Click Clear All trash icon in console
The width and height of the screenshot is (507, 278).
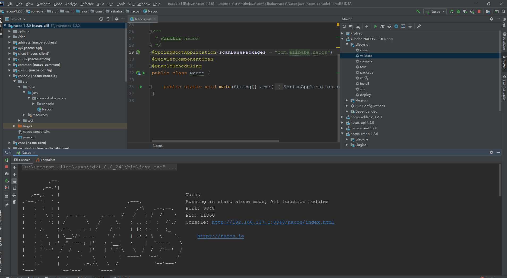(x=14, y=202)
